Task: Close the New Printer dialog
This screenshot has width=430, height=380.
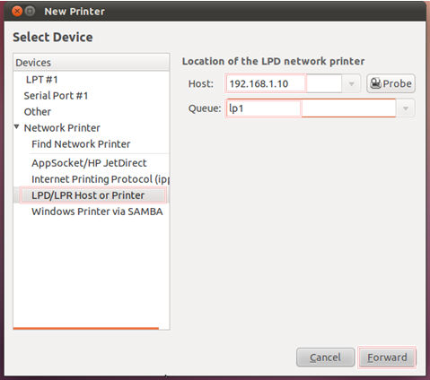Action: click(x=17, y=12)
